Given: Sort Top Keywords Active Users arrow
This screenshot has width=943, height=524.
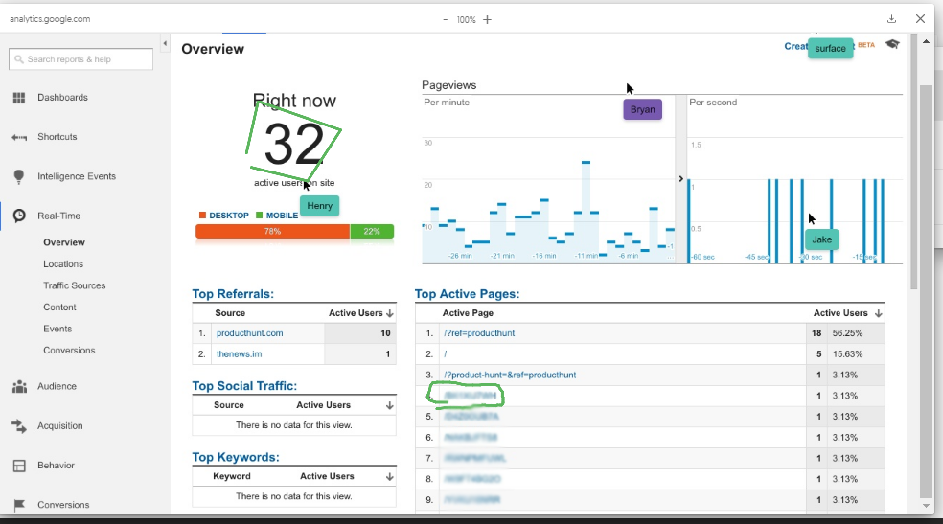Looking at the screenshot, I should click(x=390, y=476).
